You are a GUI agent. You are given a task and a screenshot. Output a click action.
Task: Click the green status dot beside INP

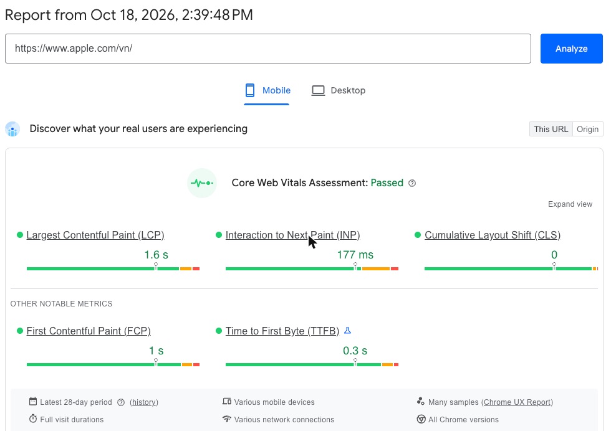219,235
